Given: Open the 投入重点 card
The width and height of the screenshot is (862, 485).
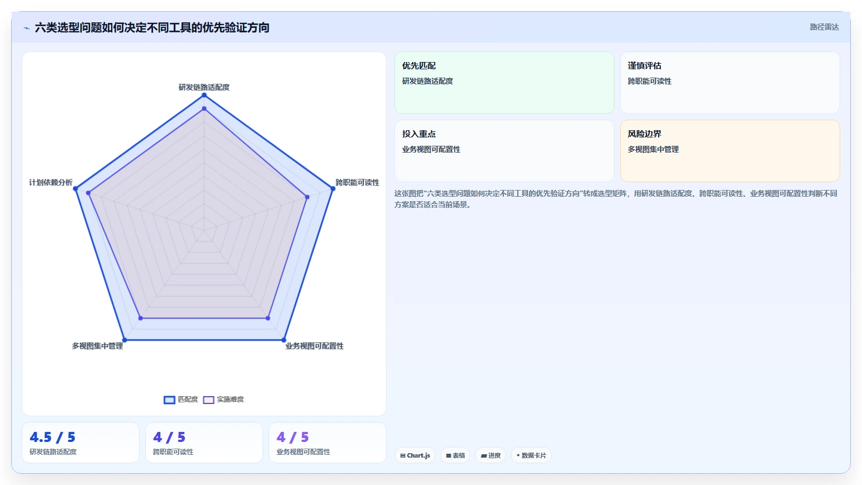Looking at the screenshot, I should point(504,151).
